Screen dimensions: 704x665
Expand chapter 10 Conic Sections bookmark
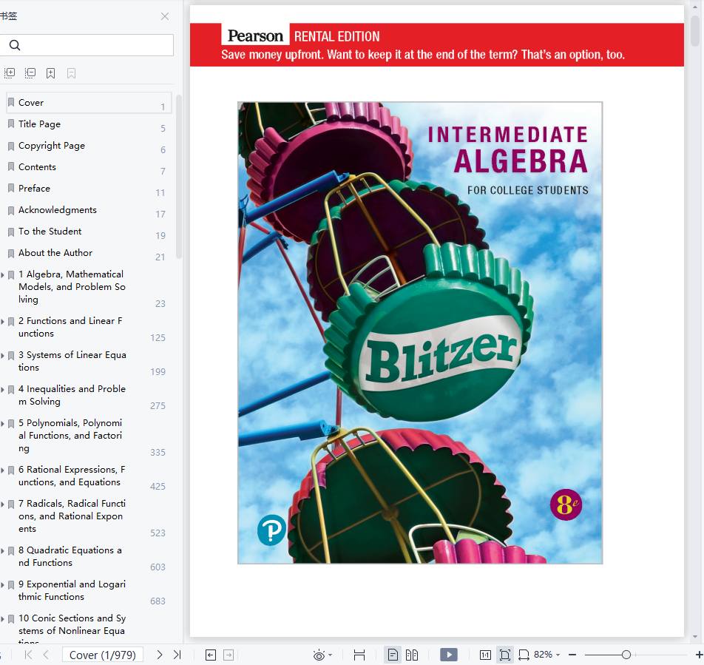click(x=3, y=619)
